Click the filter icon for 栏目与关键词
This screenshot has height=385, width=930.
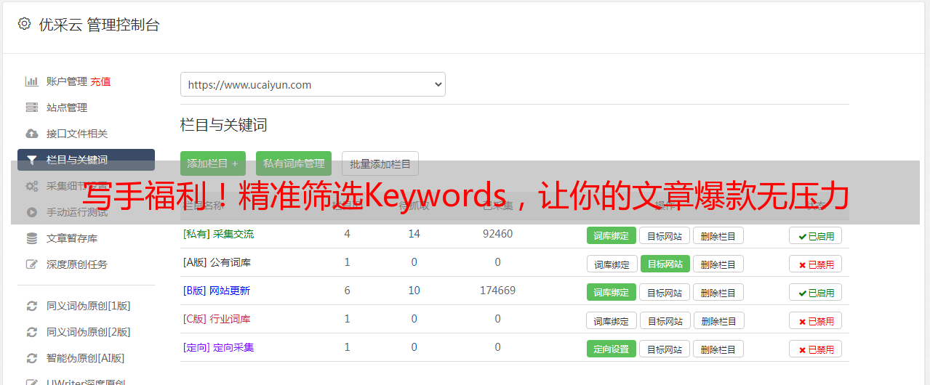[31, 160]
